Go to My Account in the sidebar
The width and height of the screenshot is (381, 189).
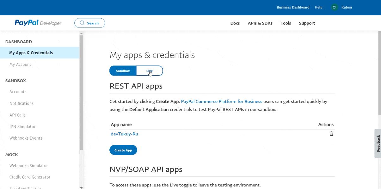pyautogui.click(x=20, y=64)
